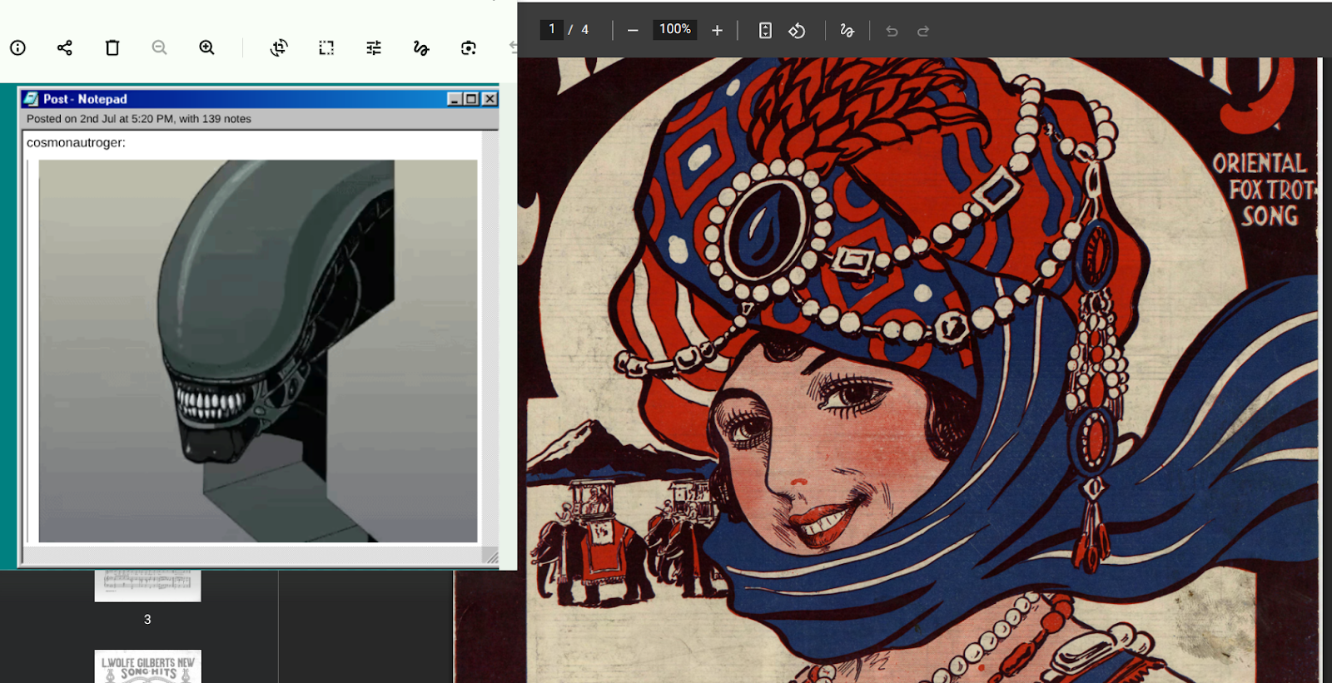Maximize the Post - Notepad window
The image size is (1332, 683).
click(x=471, y=99)
